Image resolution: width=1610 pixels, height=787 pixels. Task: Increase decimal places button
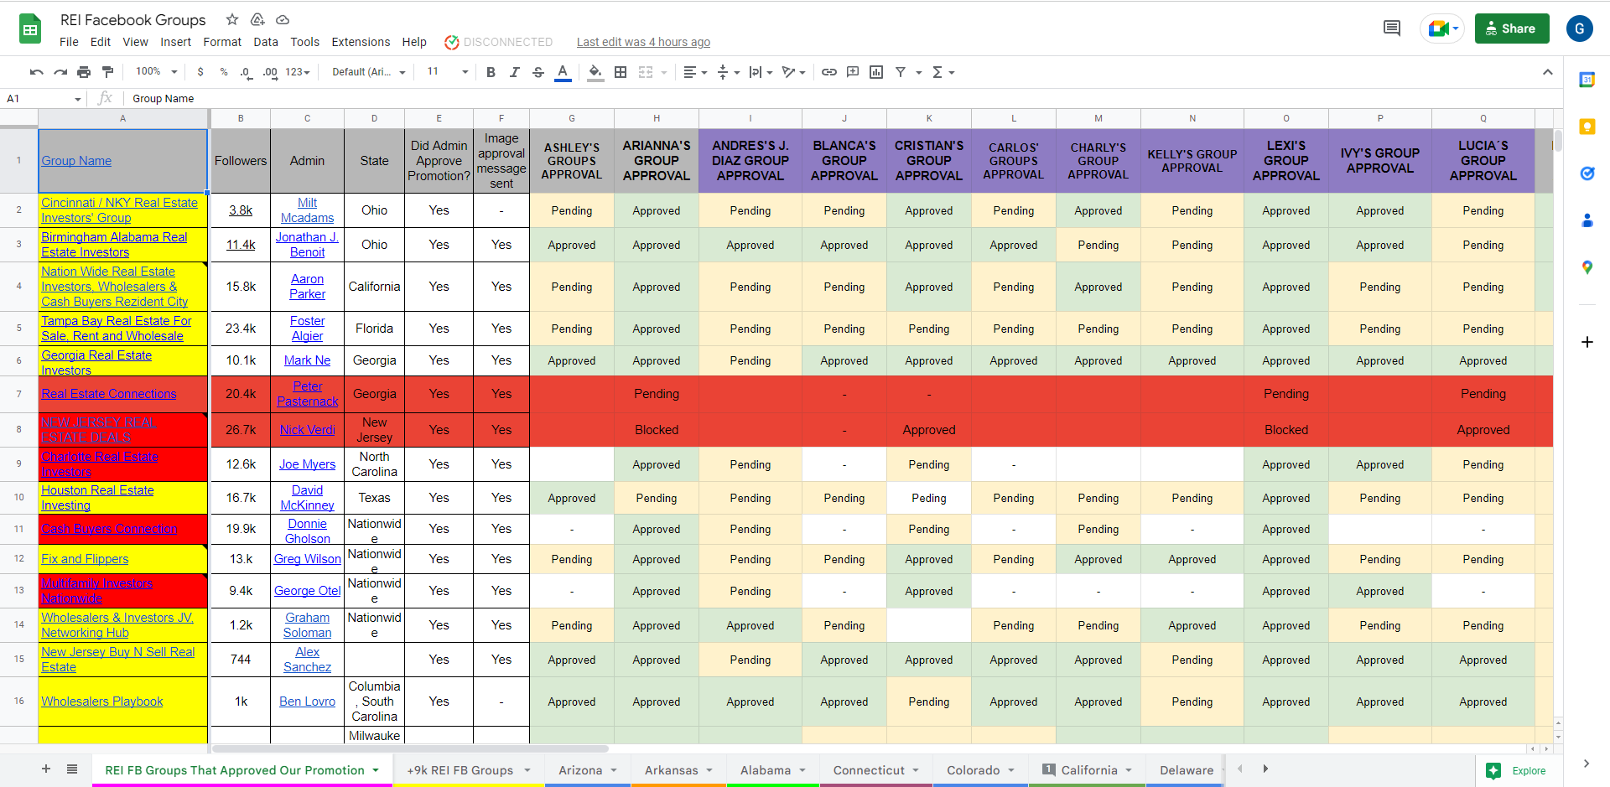click(270, 72)
